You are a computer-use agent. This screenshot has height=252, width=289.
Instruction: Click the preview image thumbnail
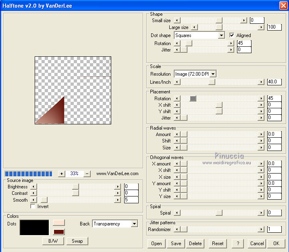(x=73, y=91)
